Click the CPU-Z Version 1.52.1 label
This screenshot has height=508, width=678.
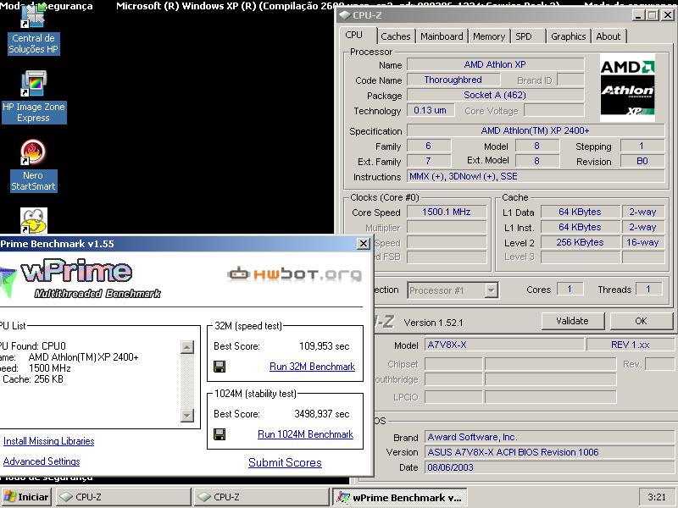click(x=433, y=323)
